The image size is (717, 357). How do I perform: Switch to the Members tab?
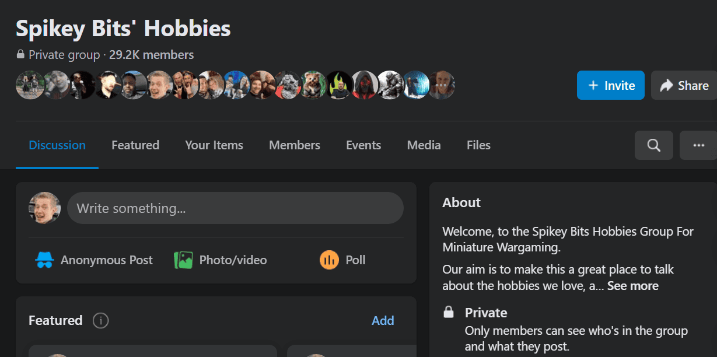tap(294, 145)
